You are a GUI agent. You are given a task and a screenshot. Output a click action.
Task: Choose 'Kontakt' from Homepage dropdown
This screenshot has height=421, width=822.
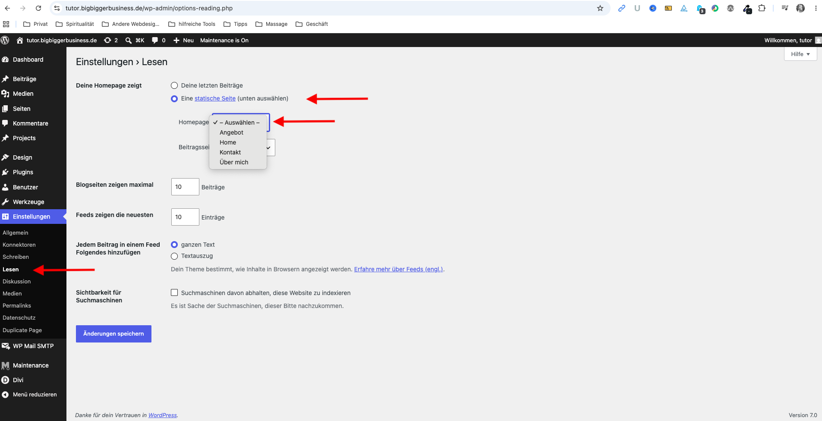tap(238, 152)
